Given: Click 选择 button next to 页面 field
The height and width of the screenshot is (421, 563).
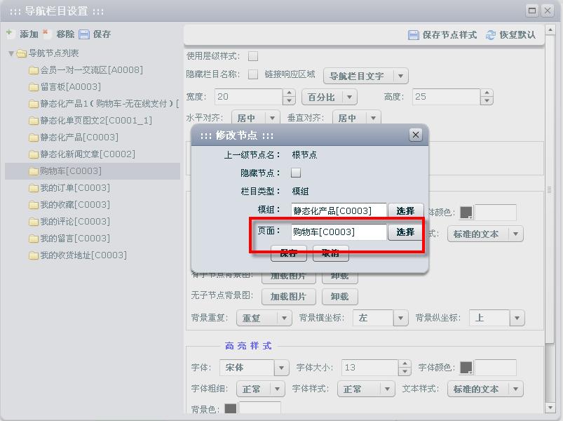Looking at the screenshot, I should pos(405,232).
